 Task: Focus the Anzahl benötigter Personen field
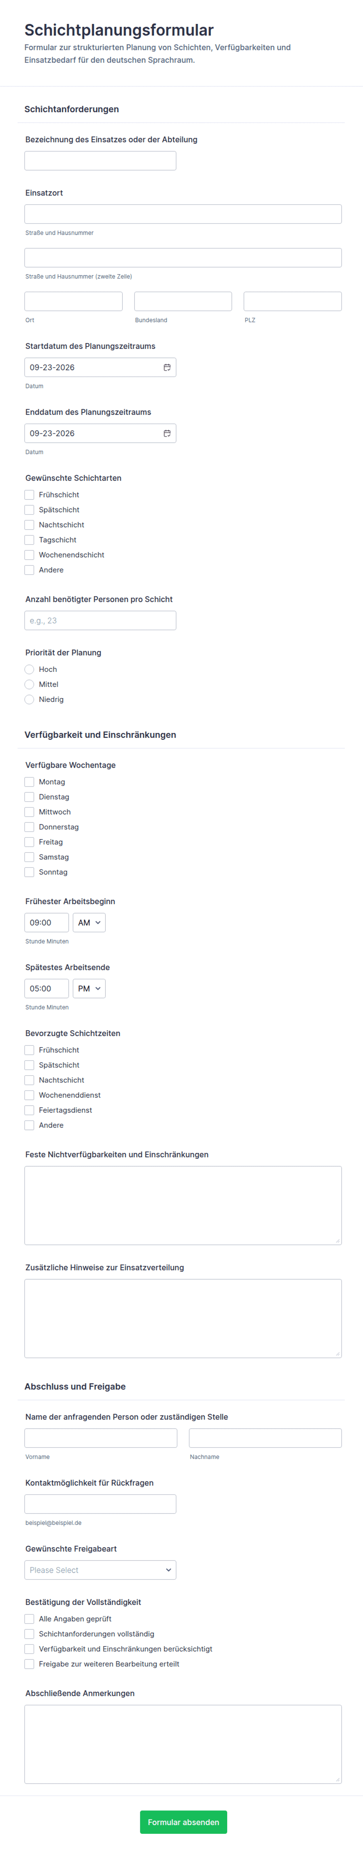tap(100, 621)
